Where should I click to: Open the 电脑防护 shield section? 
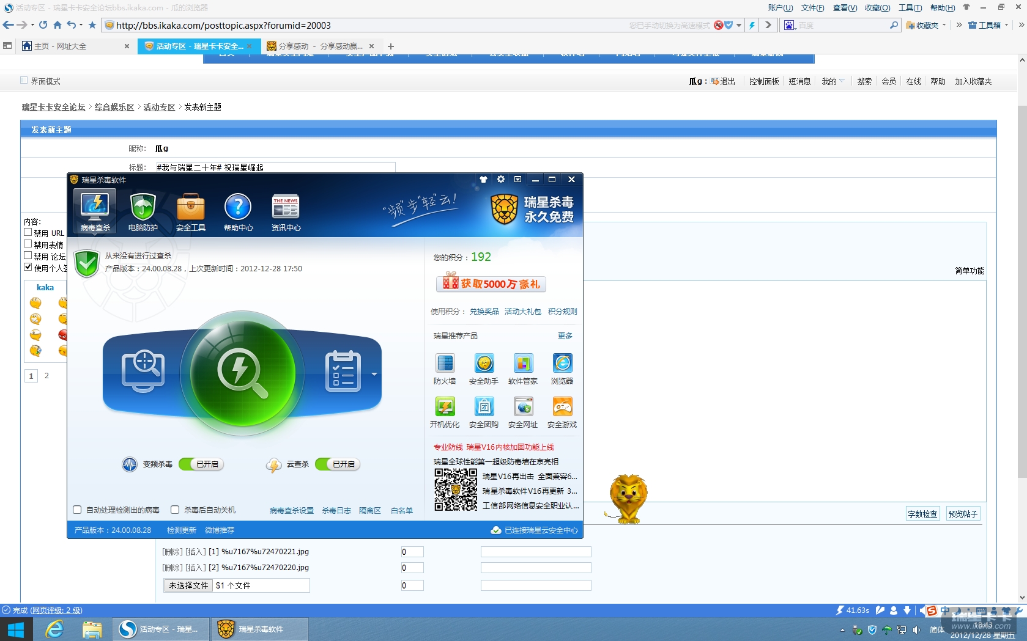pyautogui.click(x=143, y=211)
